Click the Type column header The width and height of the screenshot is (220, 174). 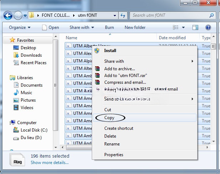pyautogui.click(x=206, y=38)
